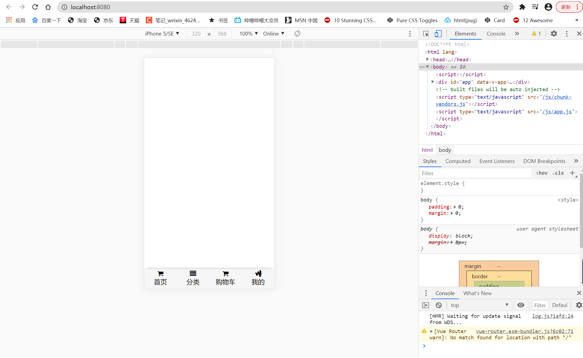Screen dimensions: 583x358
Task: Add new style rule plus icon
Action: click(572, 173)
